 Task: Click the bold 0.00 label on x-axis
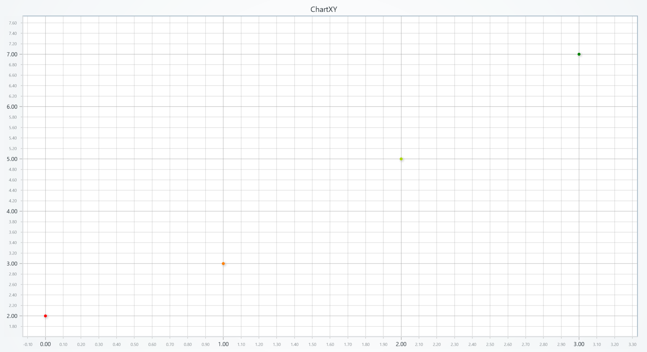46,344
